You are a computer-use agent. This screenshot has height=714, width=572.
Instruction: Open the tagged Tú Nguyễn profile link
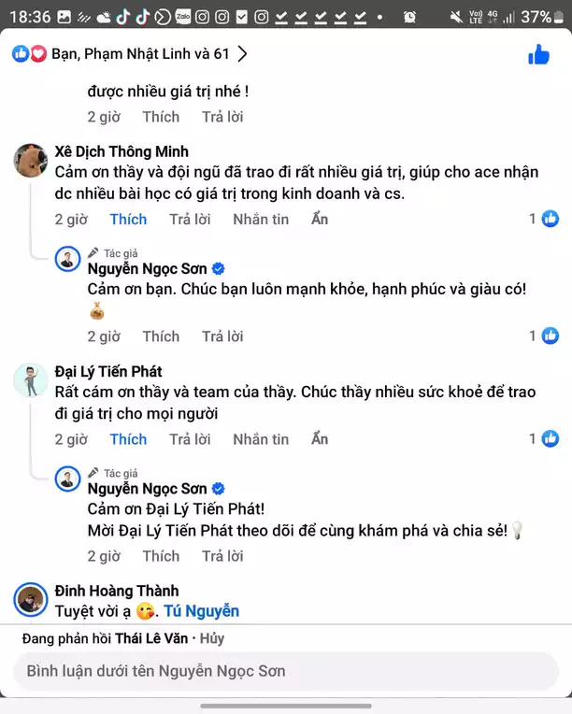click(201, 611)
